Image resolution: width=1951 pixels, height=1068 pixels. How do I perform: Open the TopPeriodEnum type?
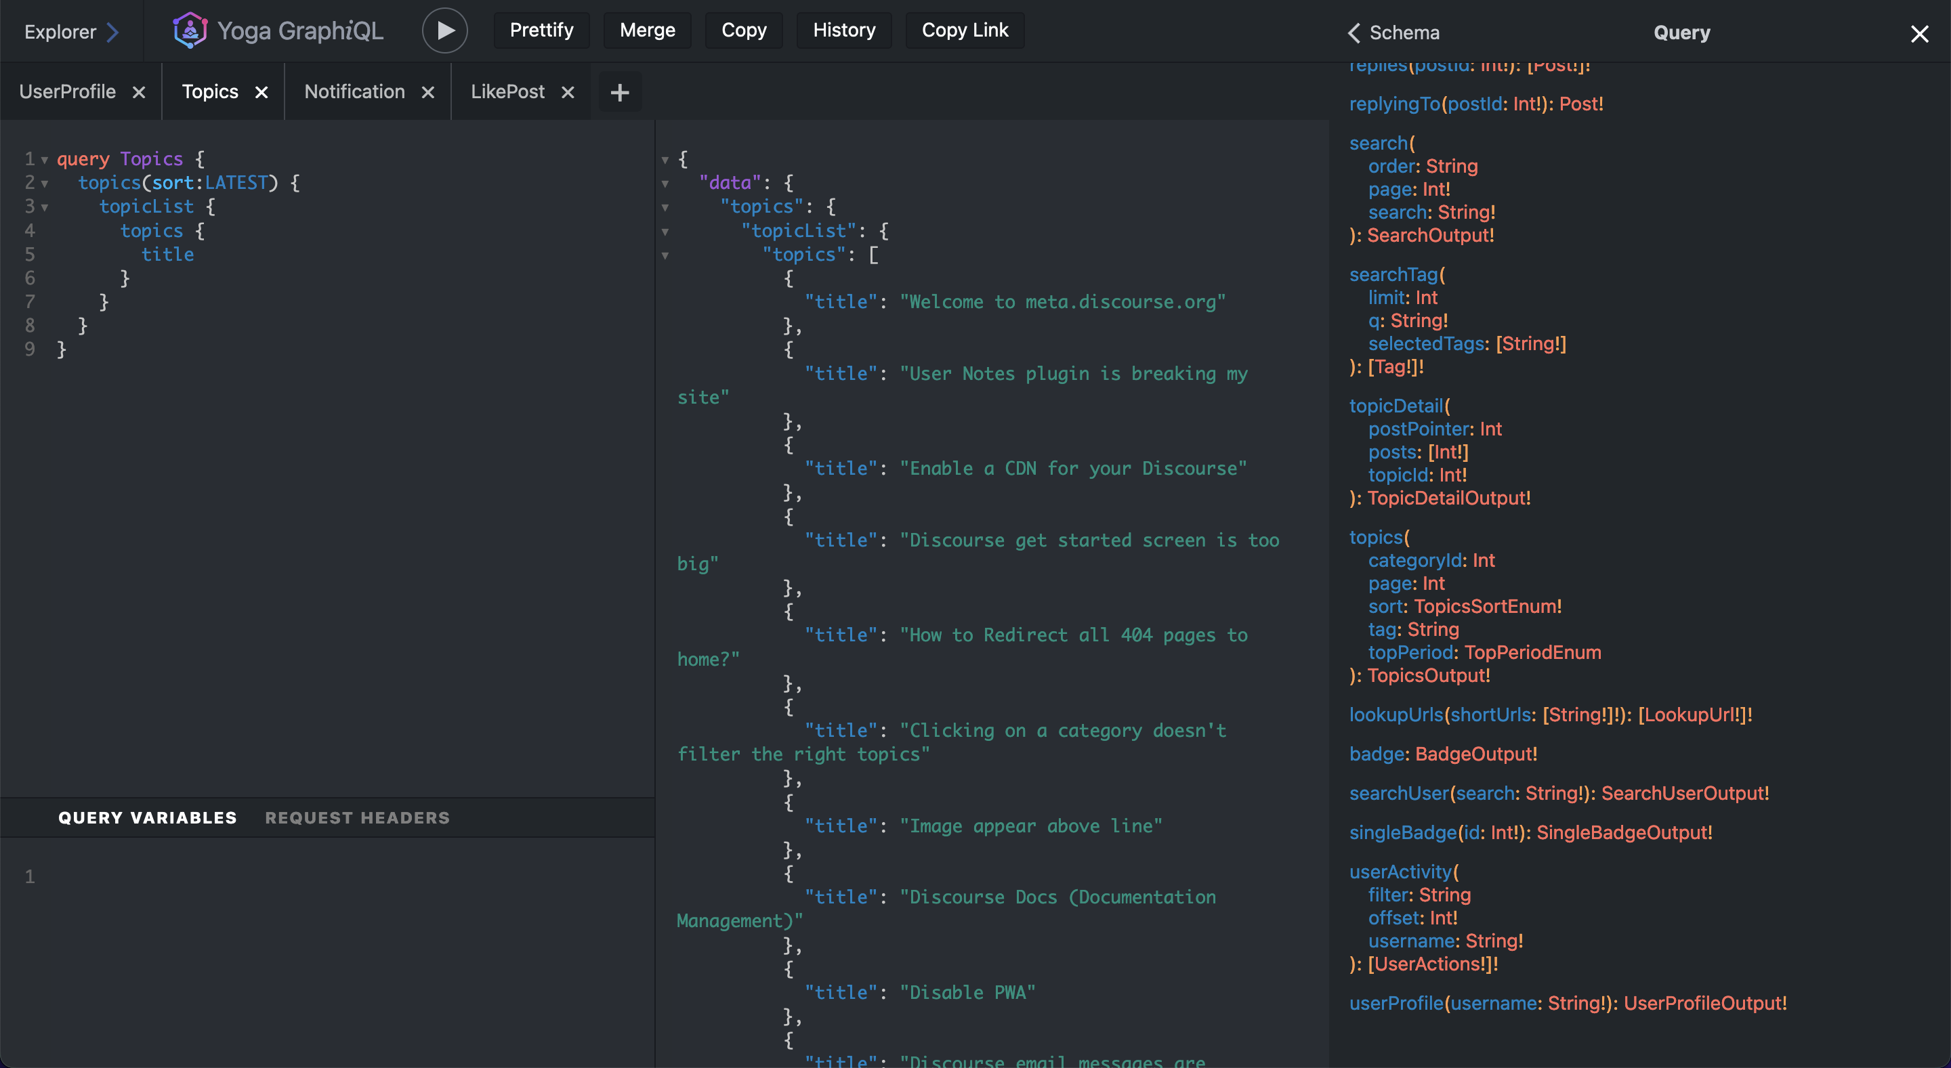pyautogui.click(x=1532, y=652)
